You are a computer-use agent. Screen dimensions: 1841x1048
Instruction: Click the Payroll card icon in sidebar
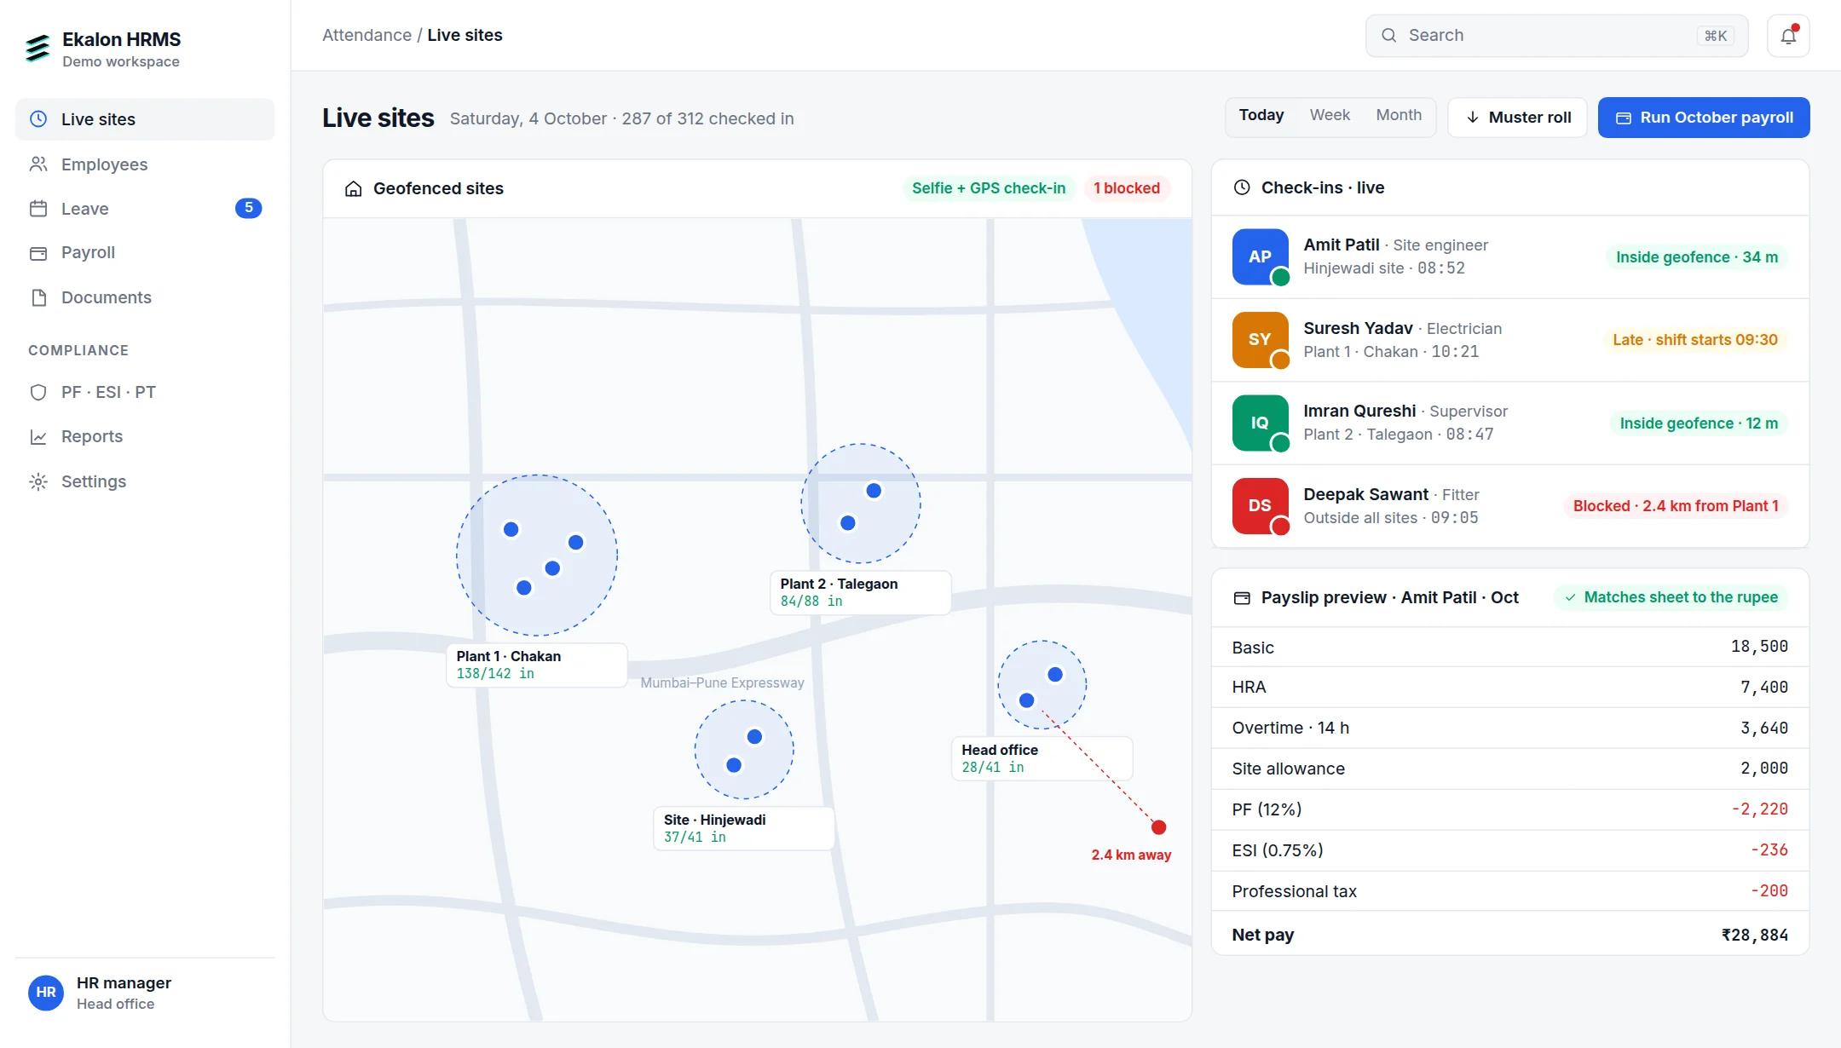click(x=38, y=253)
